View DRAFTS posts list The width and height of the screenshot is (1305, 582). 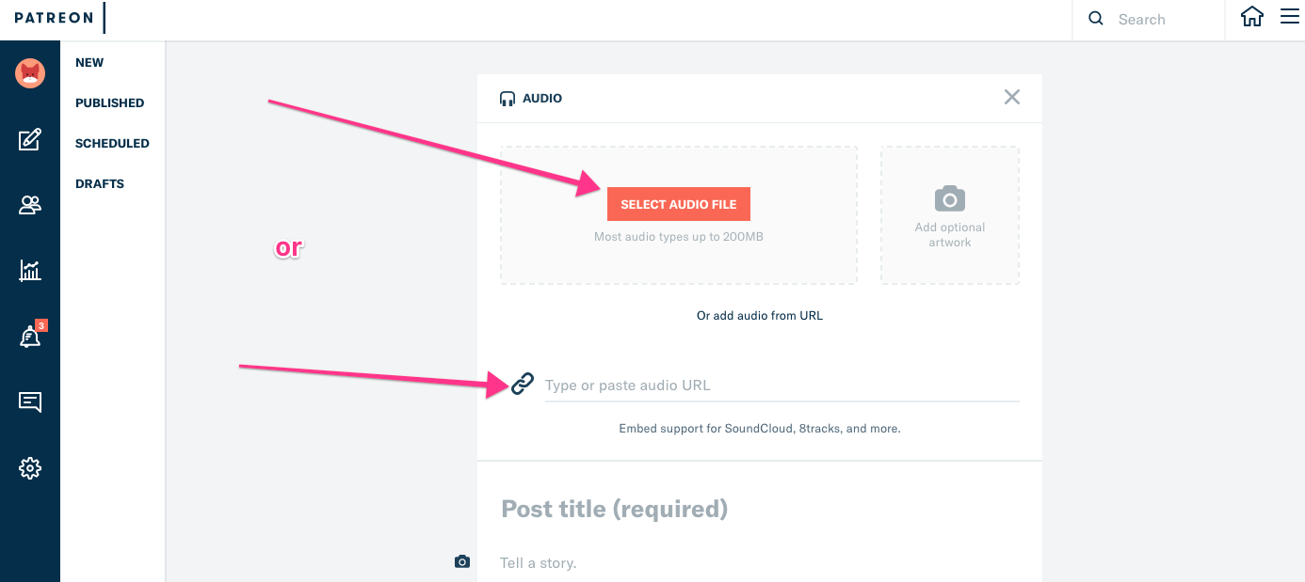click(x=100, y=184)
